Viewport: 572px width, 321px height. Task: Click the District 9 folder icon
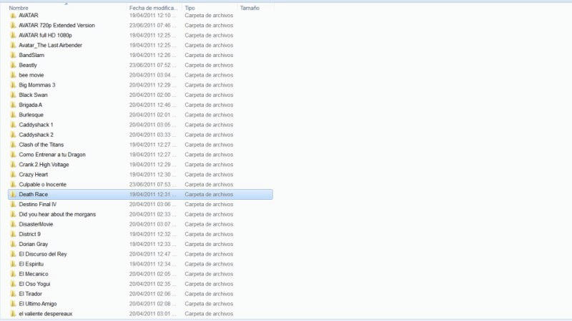pyautogui.click(x=13, y=234)
